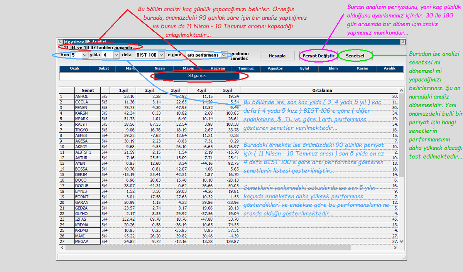Screen dimensions: 463x272
Task: Select the Temmuz month header
Action: point(246,68)
